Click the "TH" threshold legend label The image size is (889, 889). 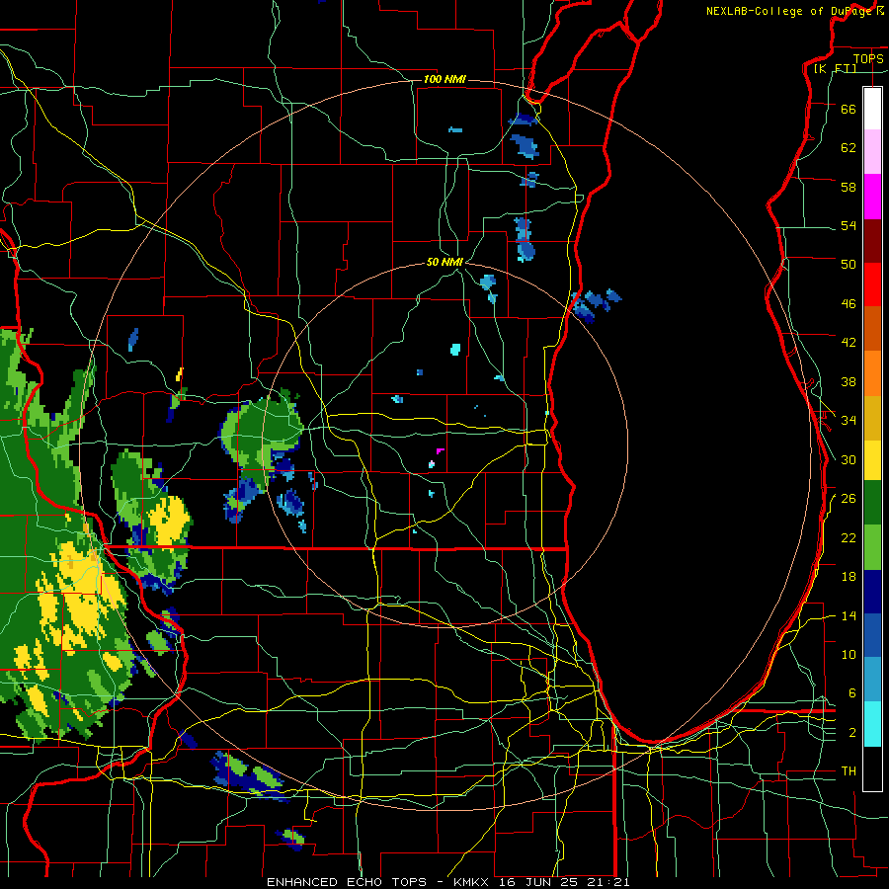[x=849, y=771]
